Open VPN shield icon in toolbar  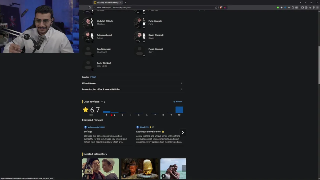coord(314,7)
